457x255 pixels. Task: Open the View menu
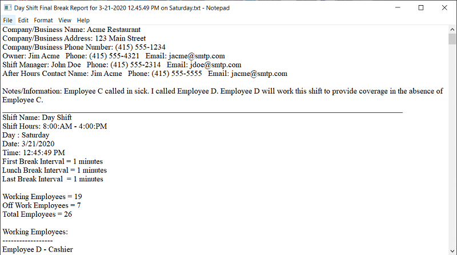[65, 20]
